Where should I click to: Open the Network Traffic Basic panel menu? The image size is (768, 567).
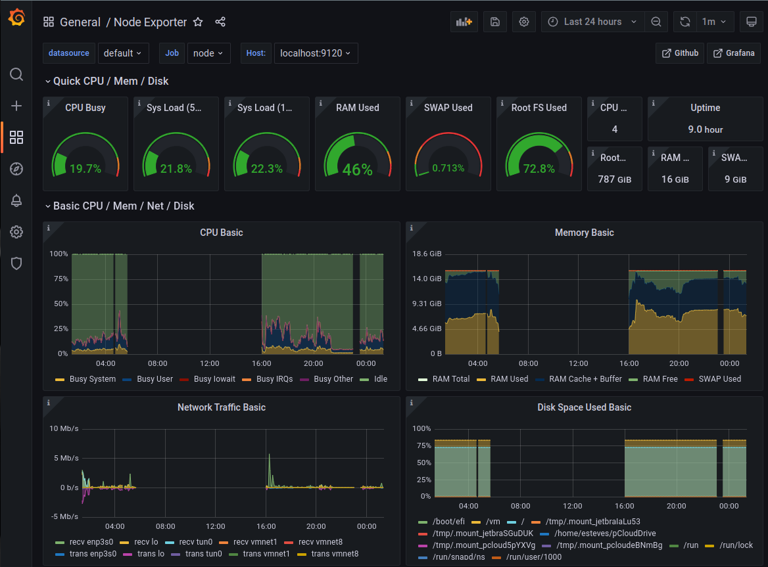click(x=222, y=407)
